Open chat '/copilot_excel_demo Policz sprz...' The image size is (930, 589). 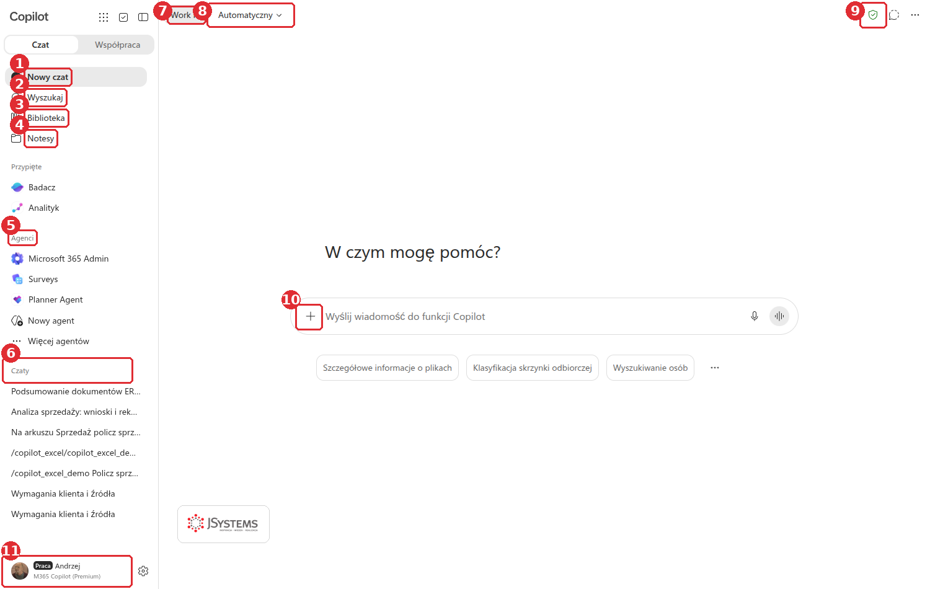point(74,473)
